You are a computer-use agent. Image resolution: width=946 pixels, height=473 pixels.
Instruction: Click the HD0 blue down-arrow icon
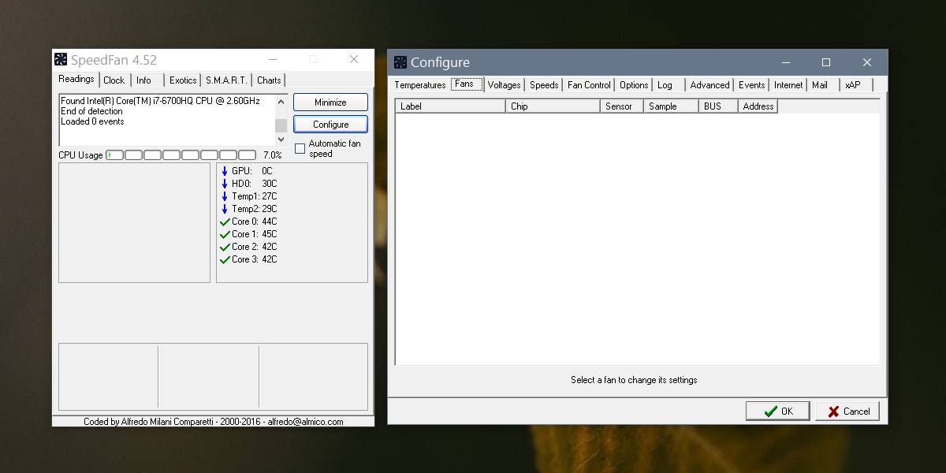click(x=225, y=184)
